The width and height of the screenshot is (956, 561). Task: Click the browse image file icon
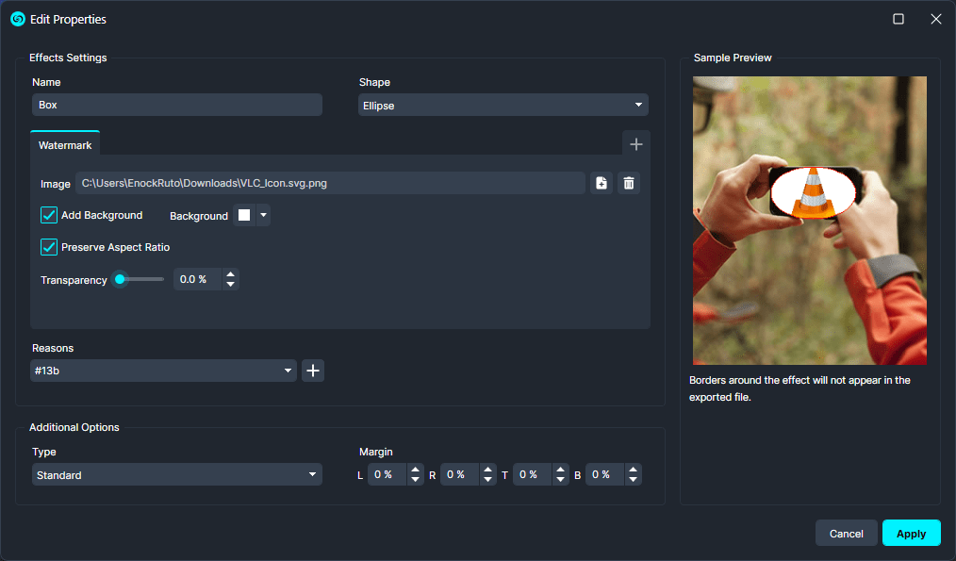pyautogui.click(x=602, y=183)
